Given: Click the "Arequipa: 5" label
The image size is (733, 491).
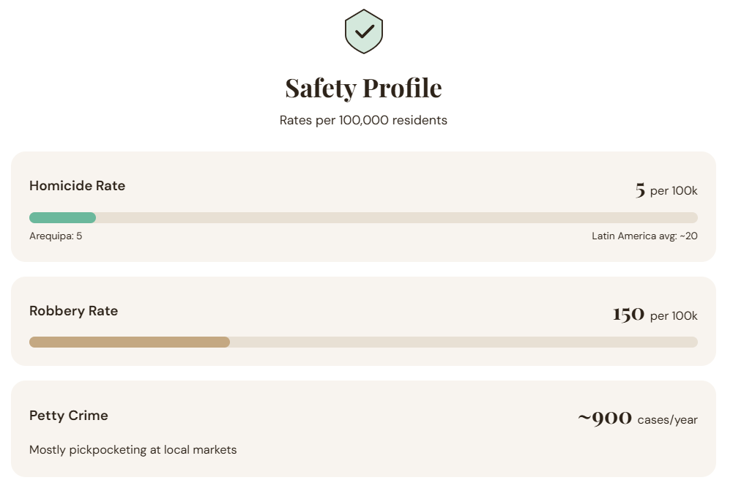Looking at the screenshot, I should [56, 236].
